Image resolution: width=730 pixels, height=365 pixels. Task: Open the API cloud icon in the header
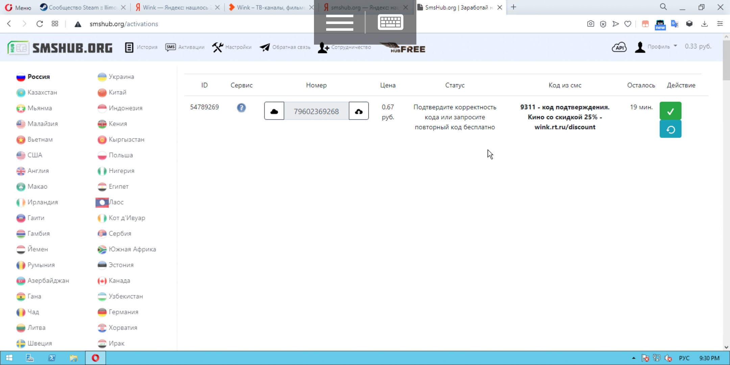(619, 47)
